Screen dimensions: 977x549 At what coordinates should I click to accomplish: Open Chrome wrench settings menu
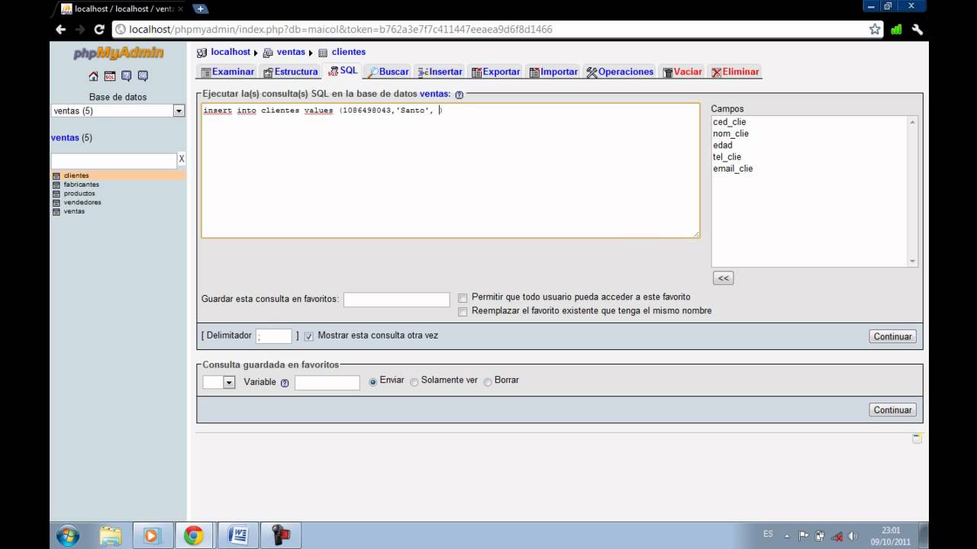[917, 29]
